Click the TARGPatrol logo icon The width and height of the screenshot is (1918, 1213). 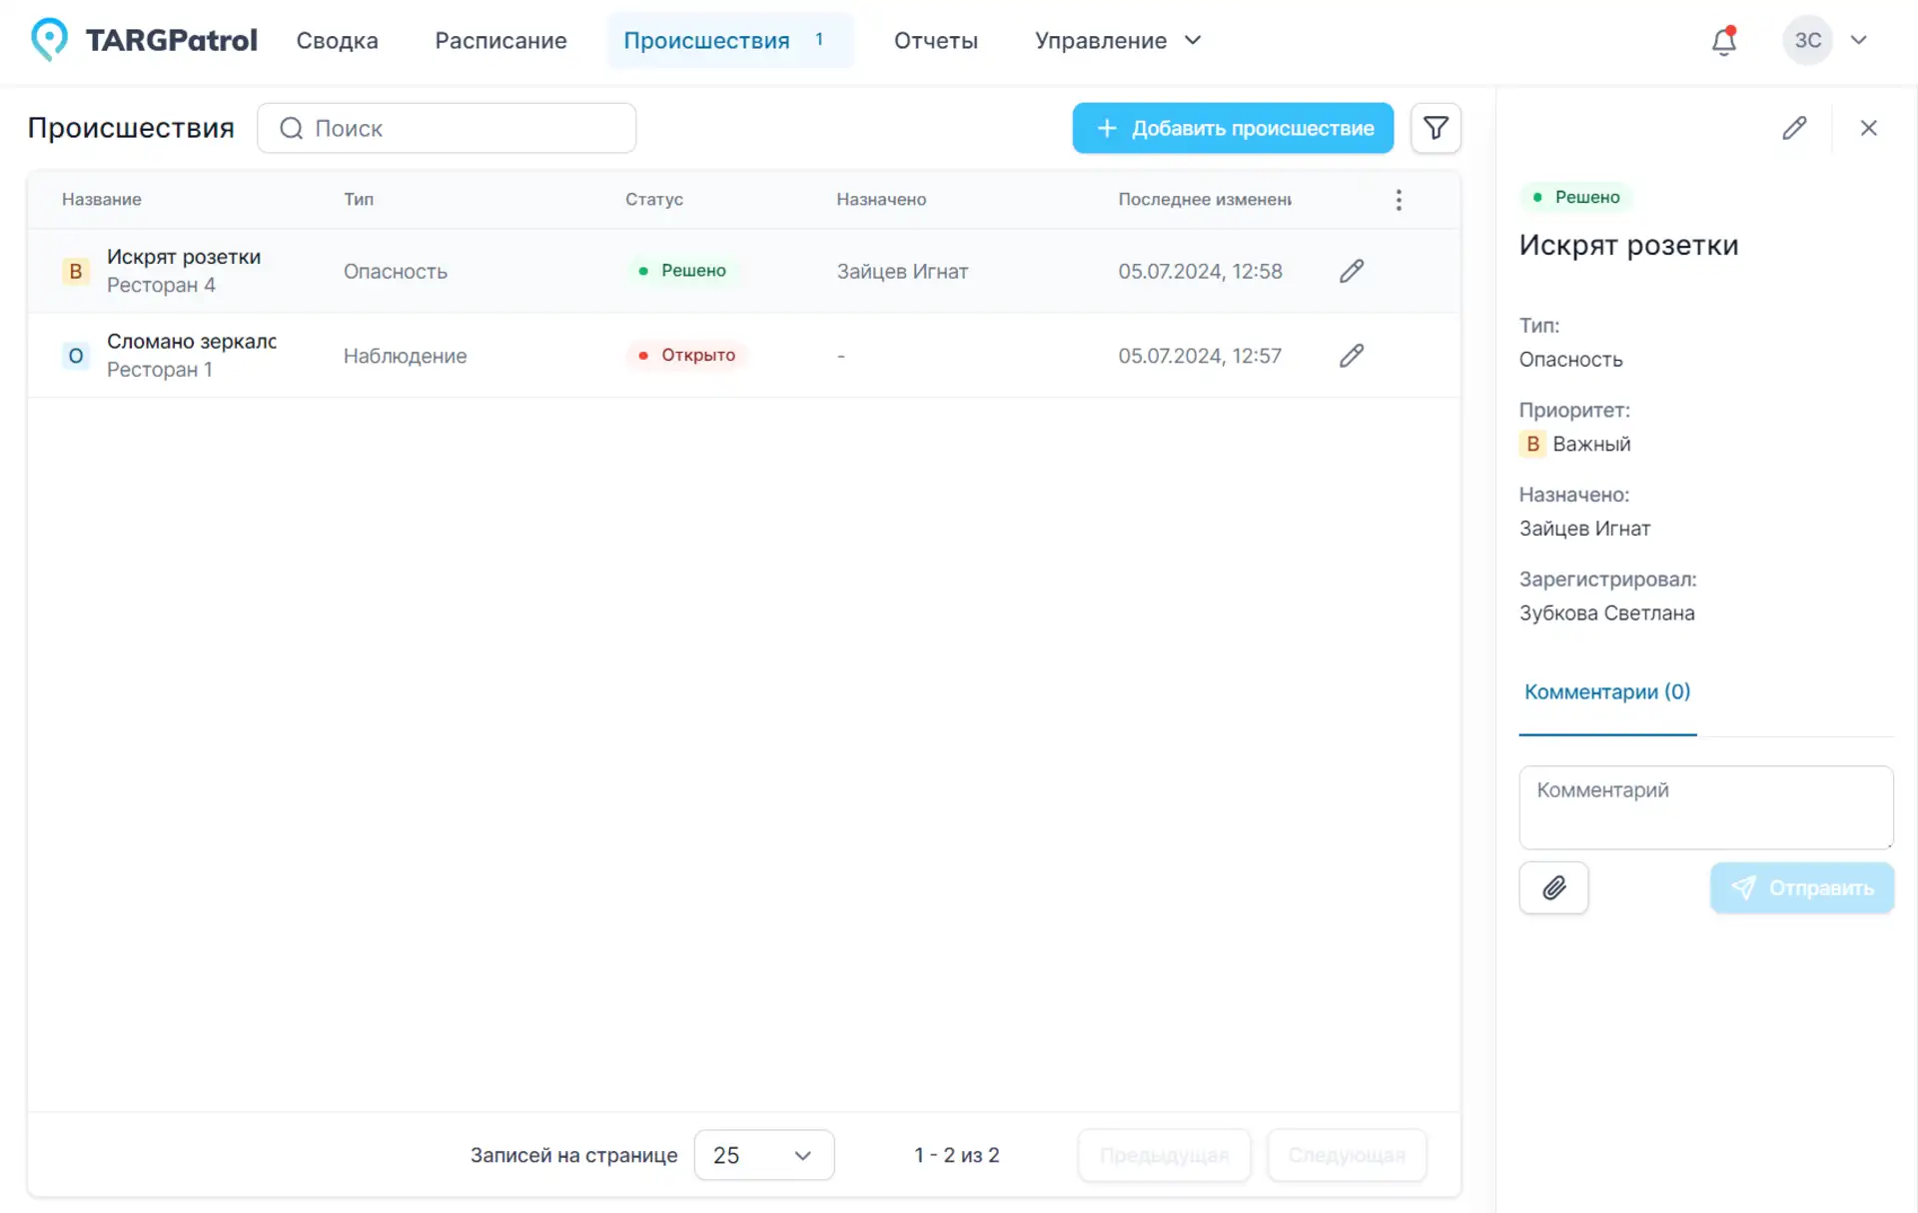point(49,40)
